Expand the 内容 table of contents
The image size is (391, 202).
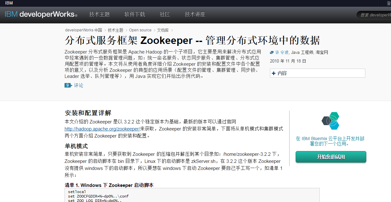[x=317, y=73]
